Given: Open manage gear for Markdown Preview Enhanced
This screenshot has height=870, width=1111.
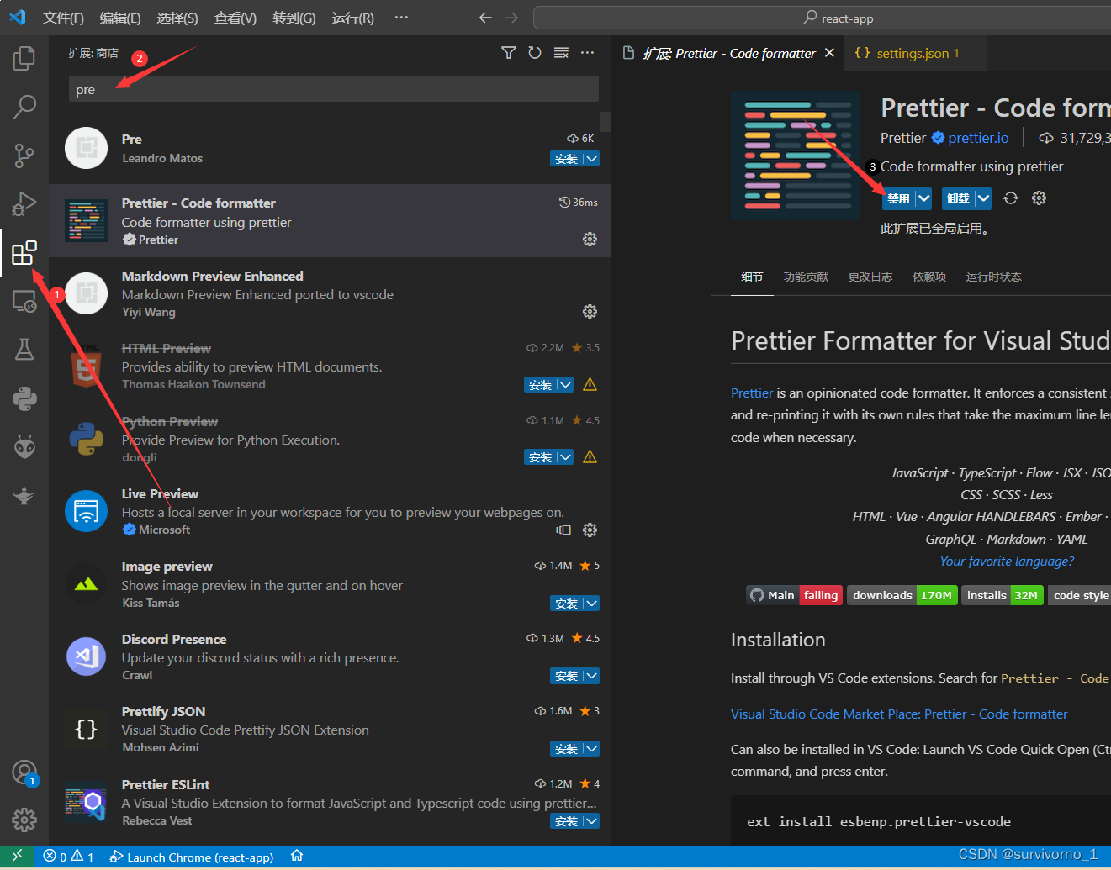Looking at the screenshot, I should tap(590, 312).
